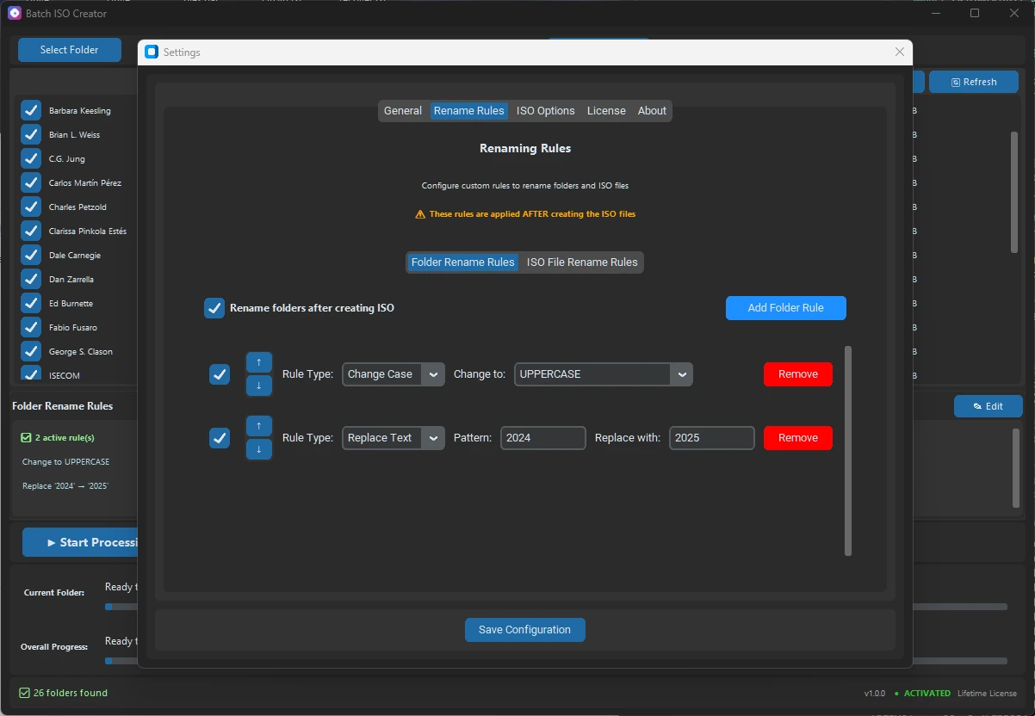Open the ISO File Rename Rules tab

[582, 262]
